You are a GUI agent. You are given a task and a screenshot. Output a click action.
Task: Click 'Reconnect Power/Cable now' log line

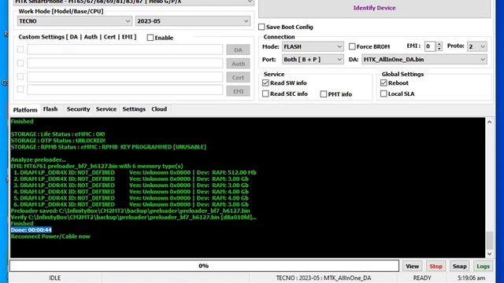point(50,237)
